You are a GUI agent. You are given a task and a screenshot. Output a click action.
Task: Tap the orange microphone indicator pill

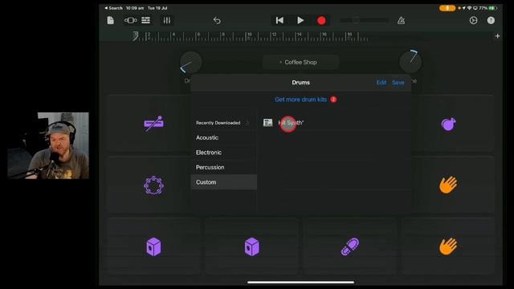click(x=447, y=8)
